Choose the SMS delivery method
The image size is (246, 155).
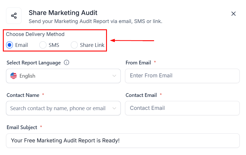43,45
